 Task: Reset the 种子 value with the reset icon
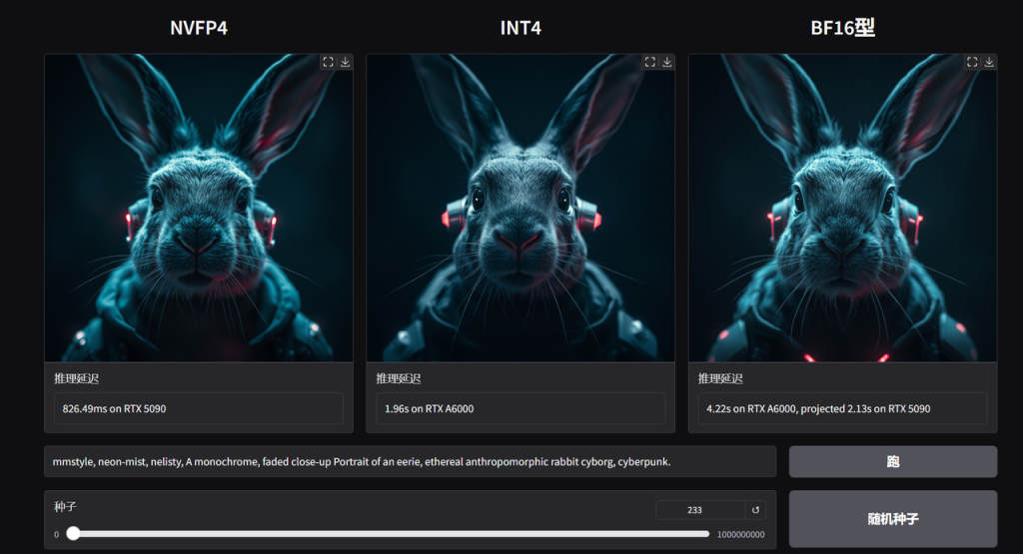[756, 510]
